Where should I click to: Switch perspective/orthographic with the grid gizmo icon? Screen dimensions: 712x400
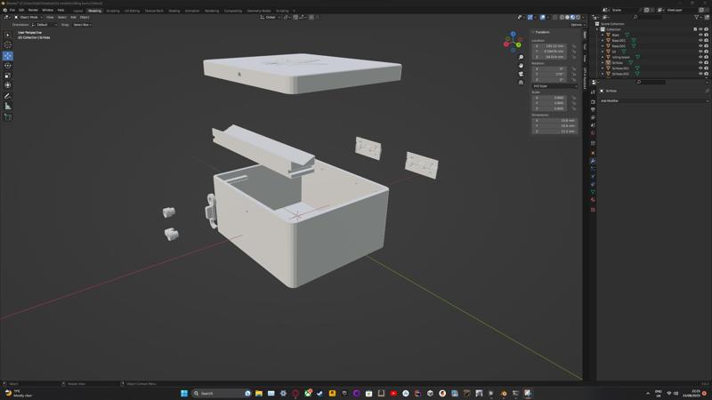coord(521,82)
